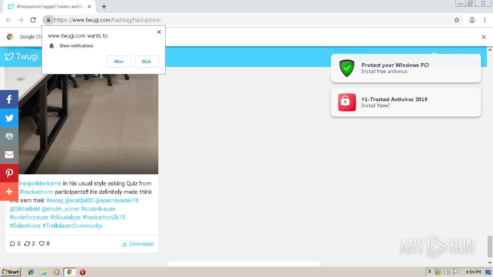This screenshot has width=493, height=277.
Task: Click the 4:54 PM taskbar clock
Action: pos(473,272)
